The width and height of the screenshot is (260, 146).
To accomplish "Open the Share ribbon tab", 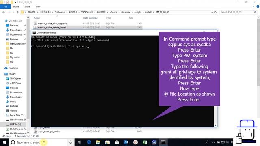I will (27, 6).
